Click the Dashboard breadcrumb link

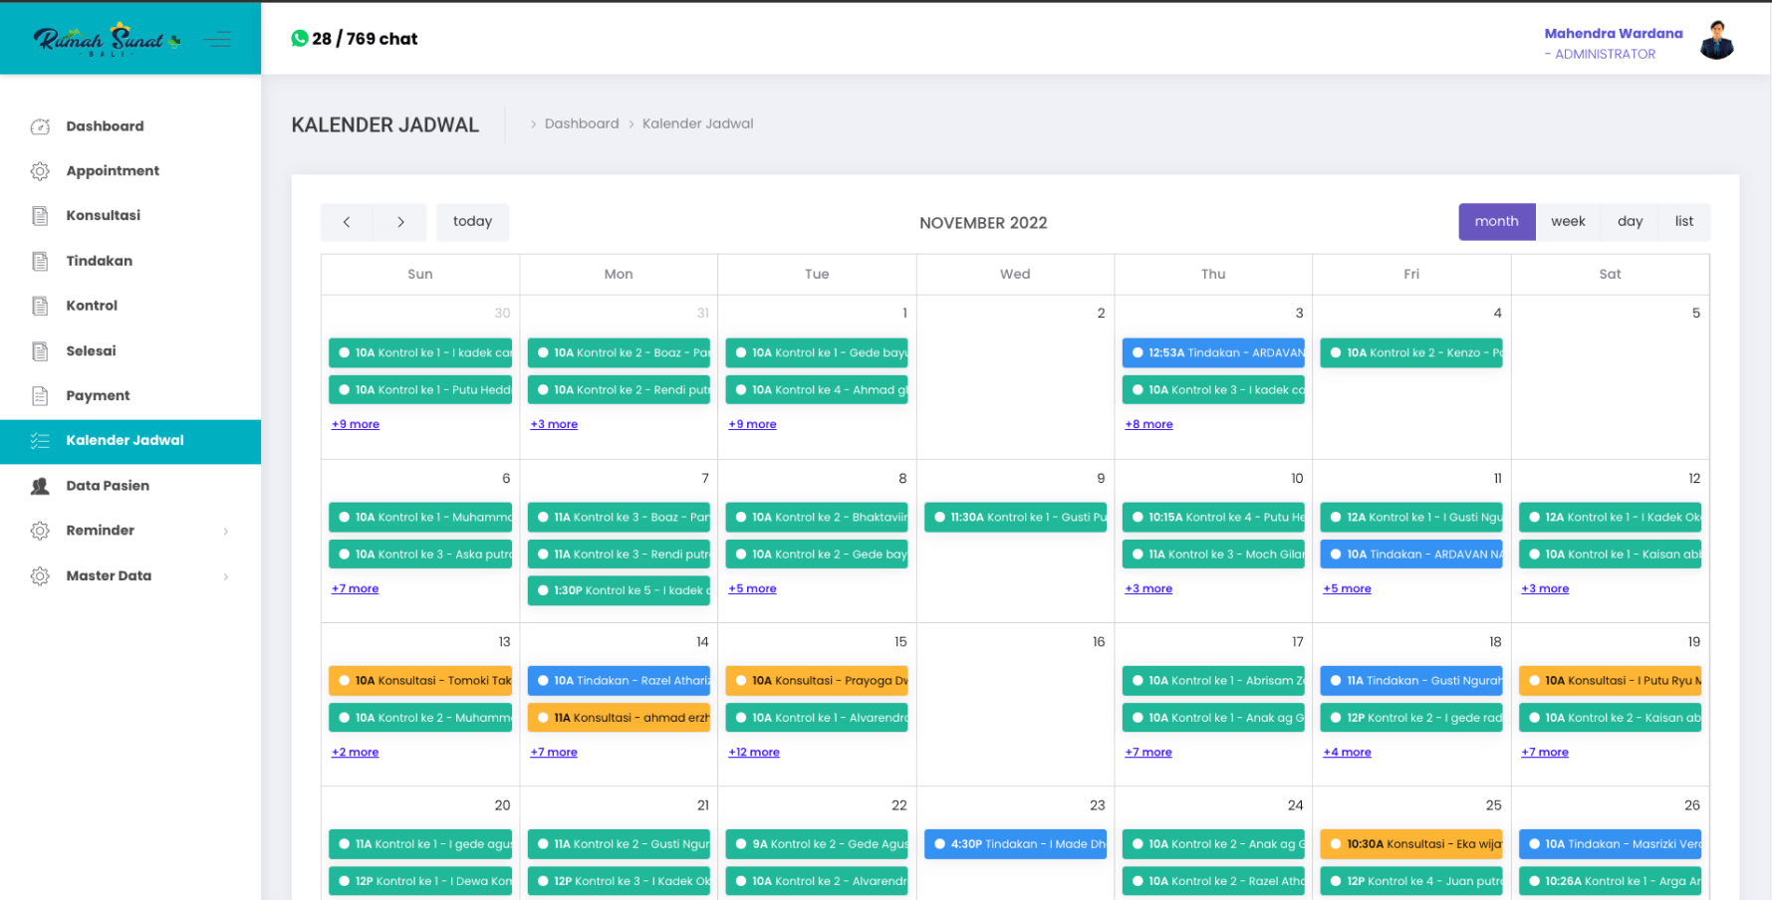(582, 123)
